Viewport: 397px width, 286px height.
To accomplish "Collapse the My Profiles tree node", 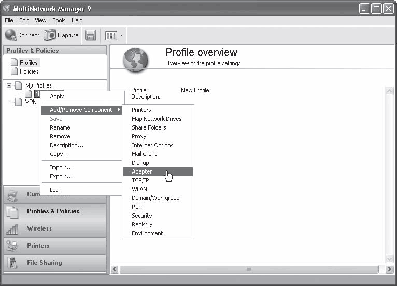I will pos(9,85).
